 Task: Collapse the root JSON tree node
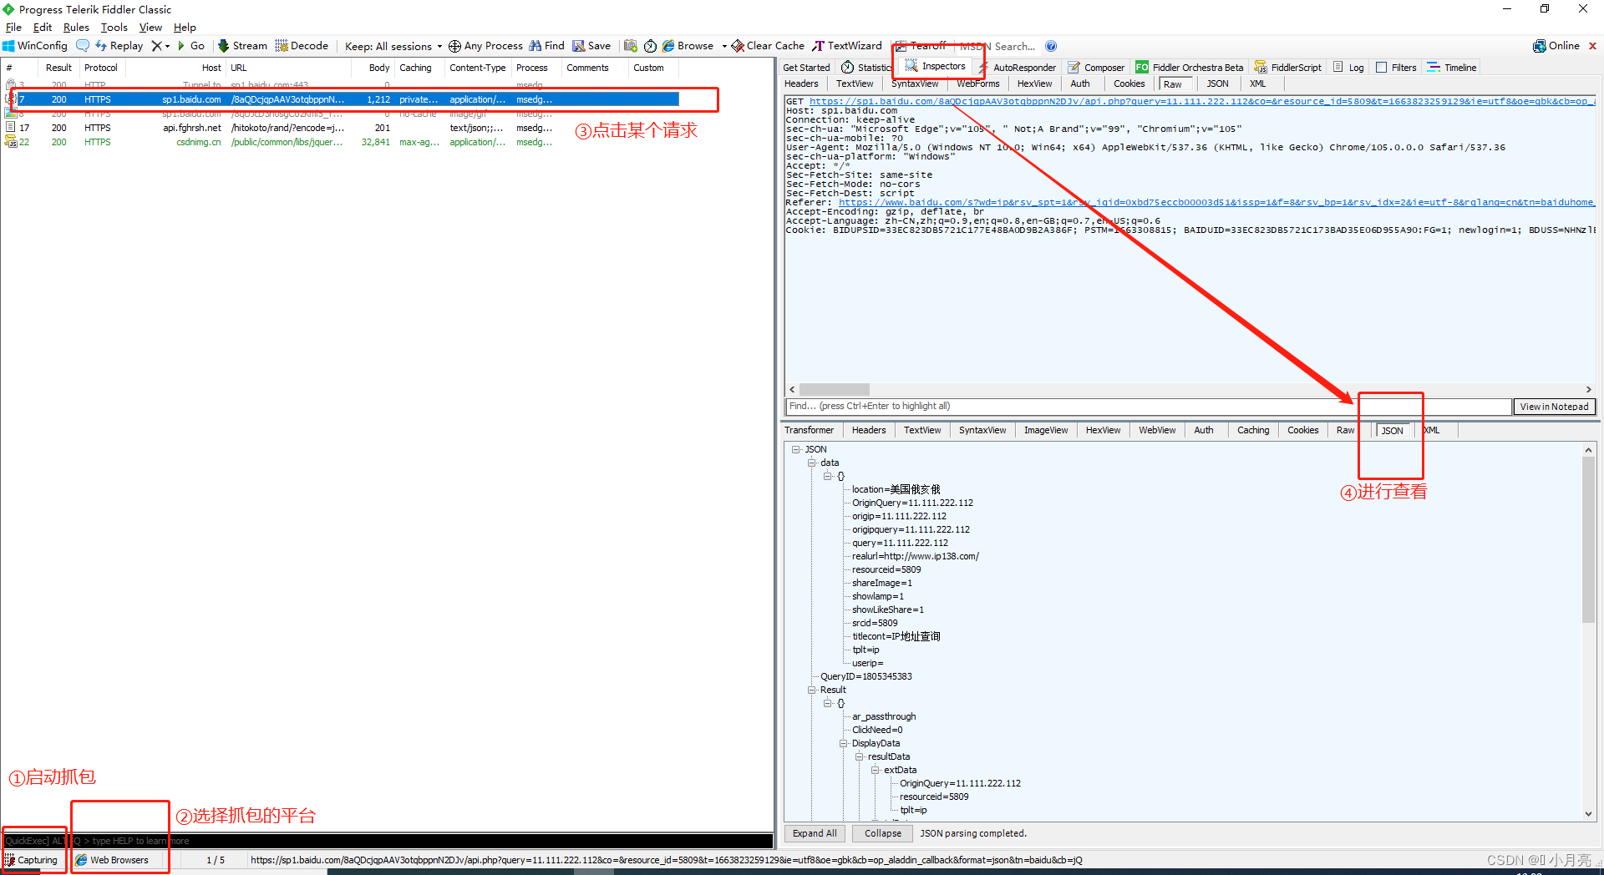[x=796, y=449]
